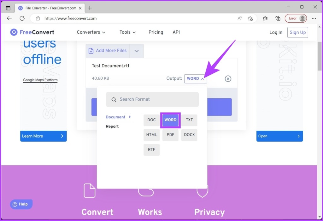323x221 pixels.
Task: Click the FreeConvert logo
Action: 32,32
